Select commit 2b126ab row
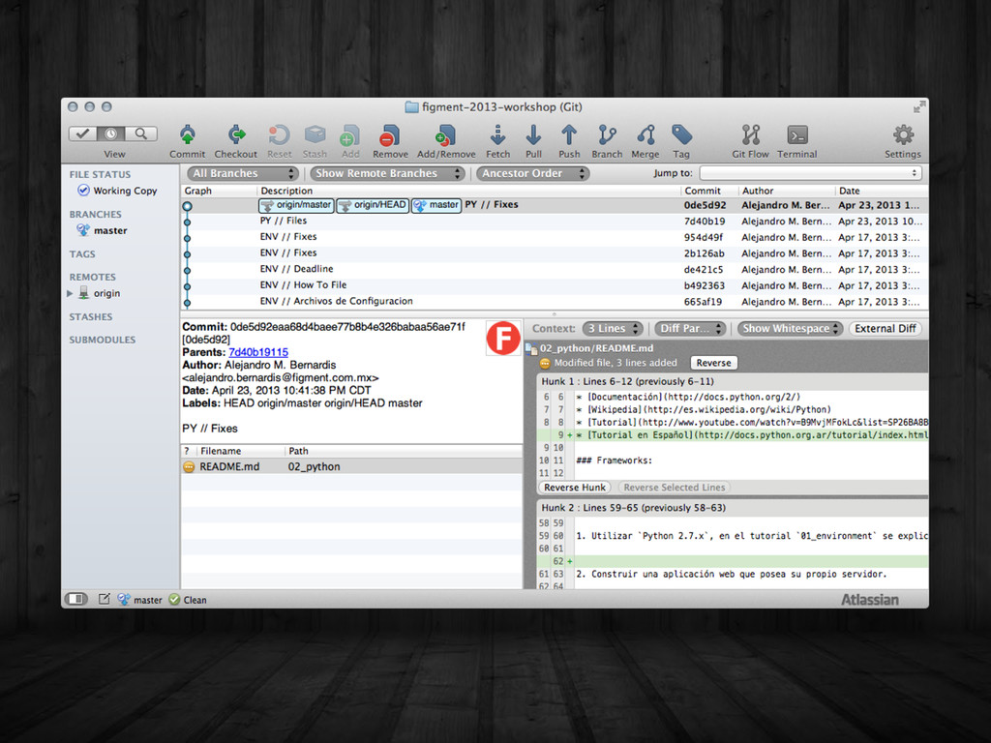Viewport: 991px width, 743px height. pos(555,253)
